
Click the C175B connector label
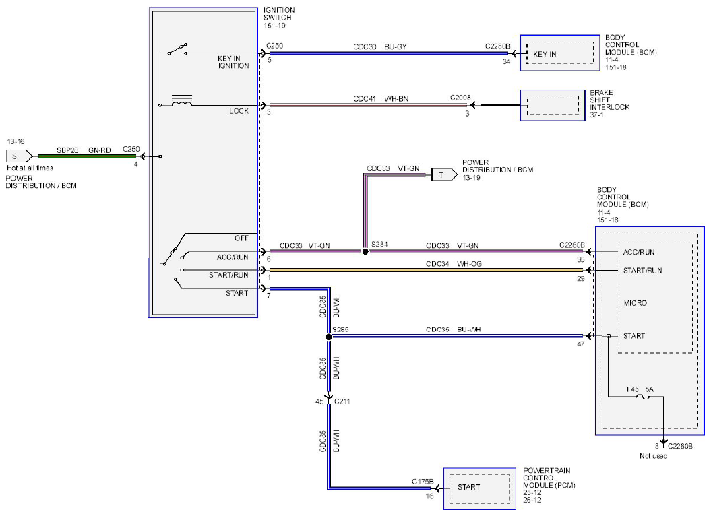click(423, 482)
